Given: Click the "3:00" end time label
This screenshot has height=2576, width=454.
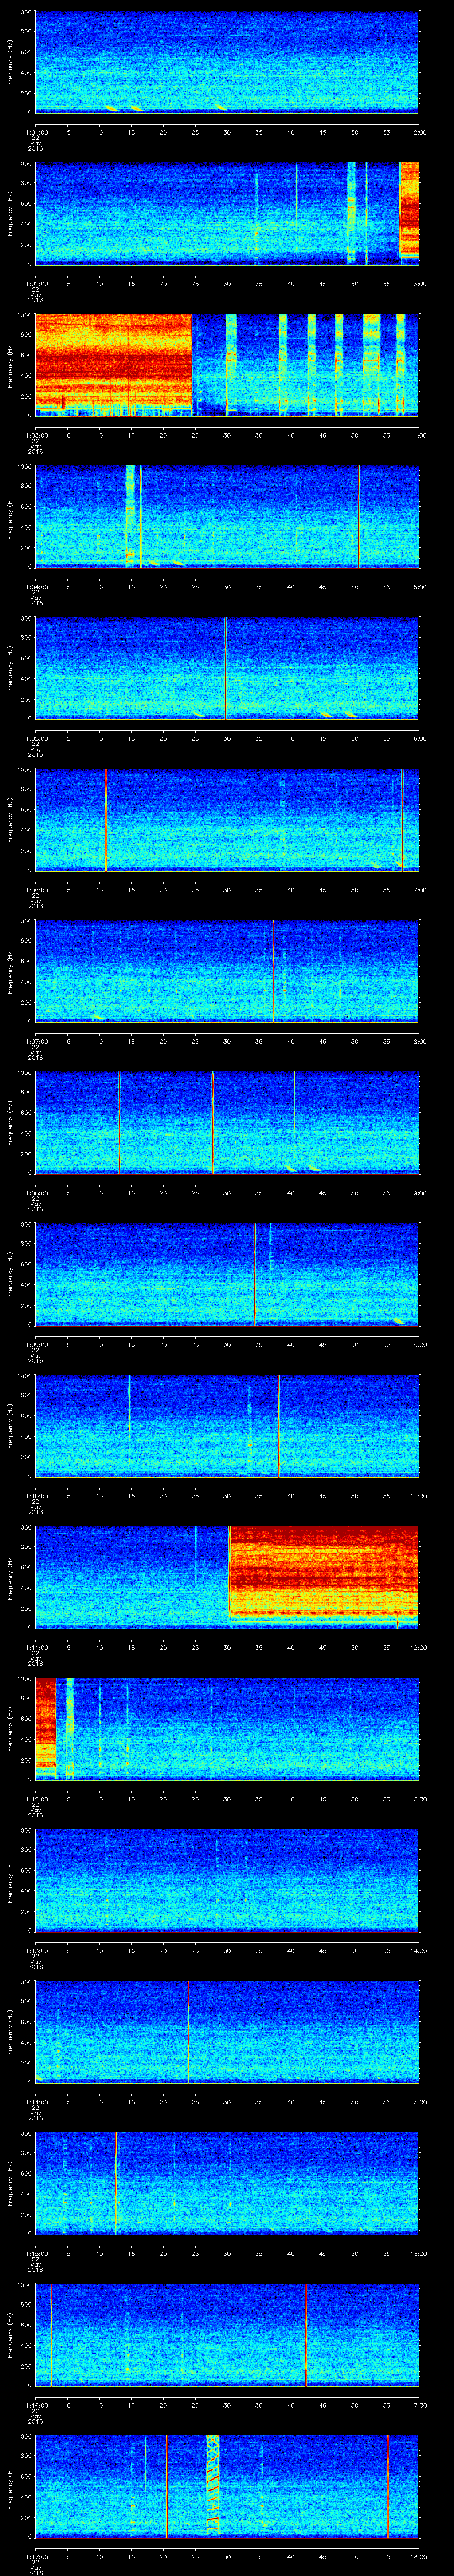Looking at the screenshot, I should coord(419,284).
